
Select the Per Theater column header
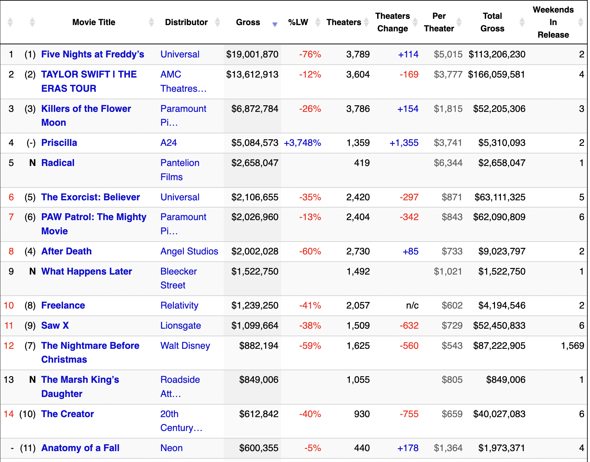439,22
